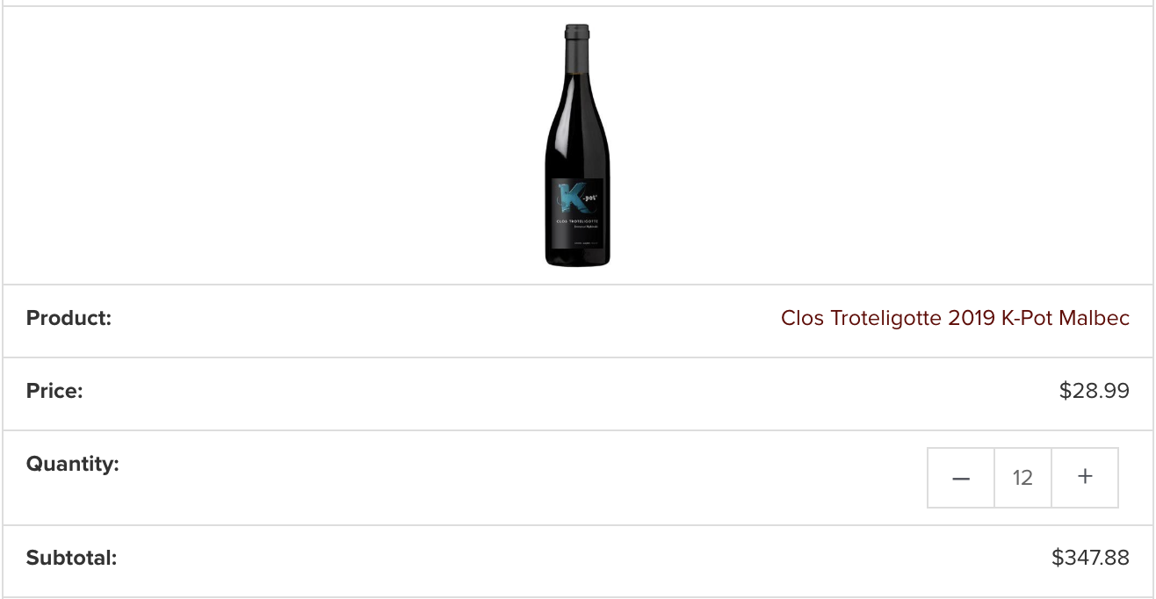Screen dimensions: 1156x599
Task: Follow the dark red product name link
Action: coord(955,318)
